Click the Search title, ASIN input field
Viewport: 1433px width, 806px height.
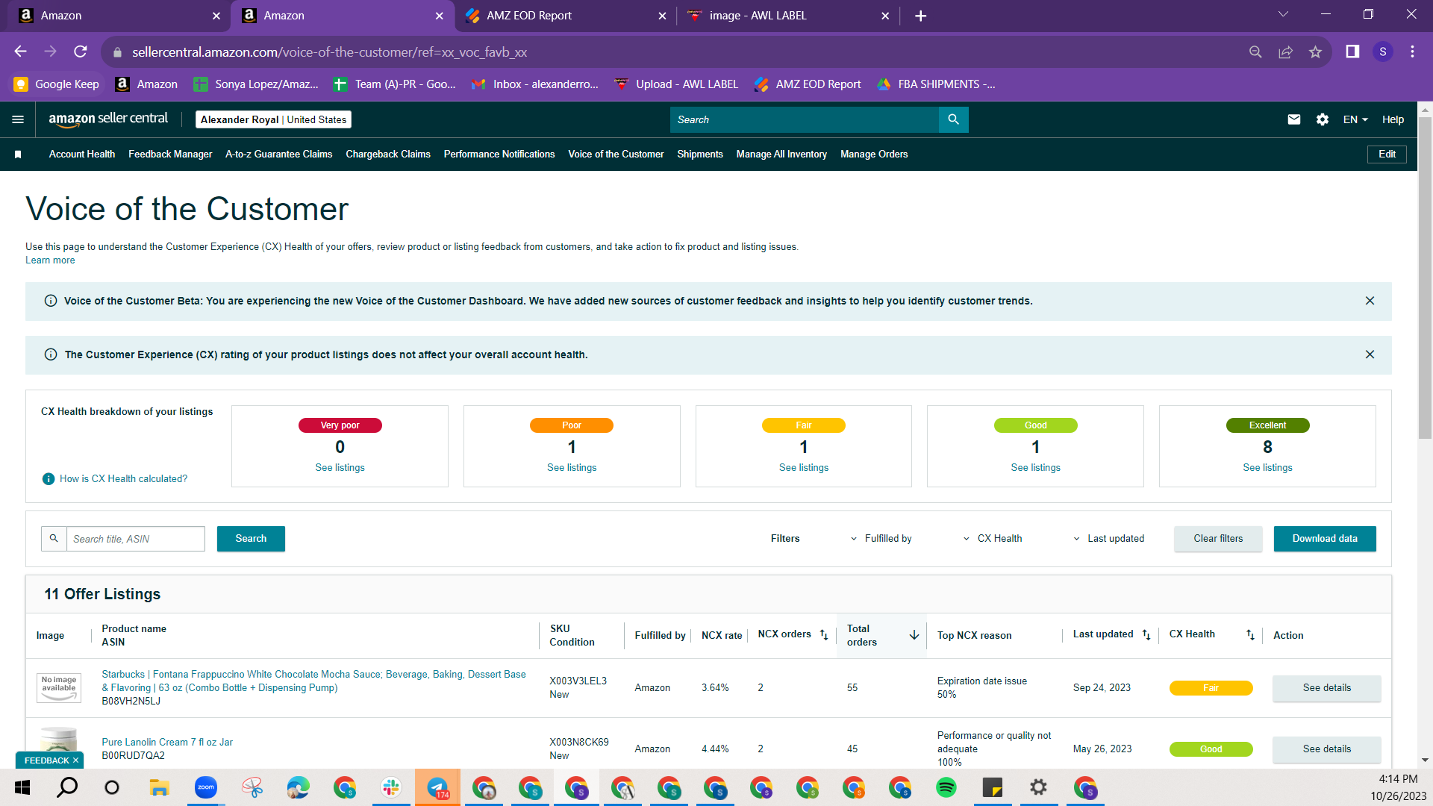click(x=136, y=539)
